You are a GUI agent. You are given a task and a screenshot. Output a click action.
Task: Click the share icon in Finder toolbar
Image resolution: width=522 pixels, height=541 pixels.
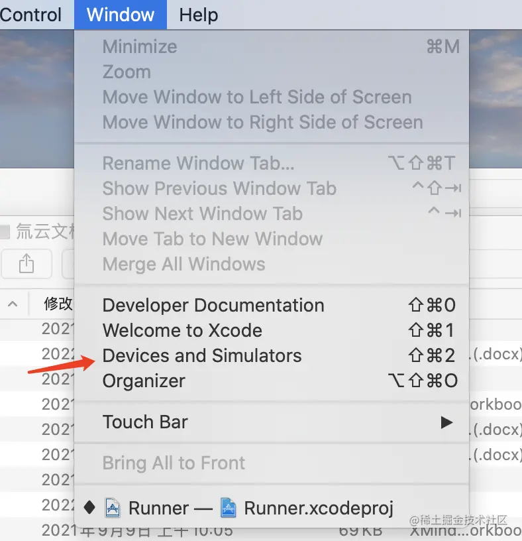click(x=26, y=264)
